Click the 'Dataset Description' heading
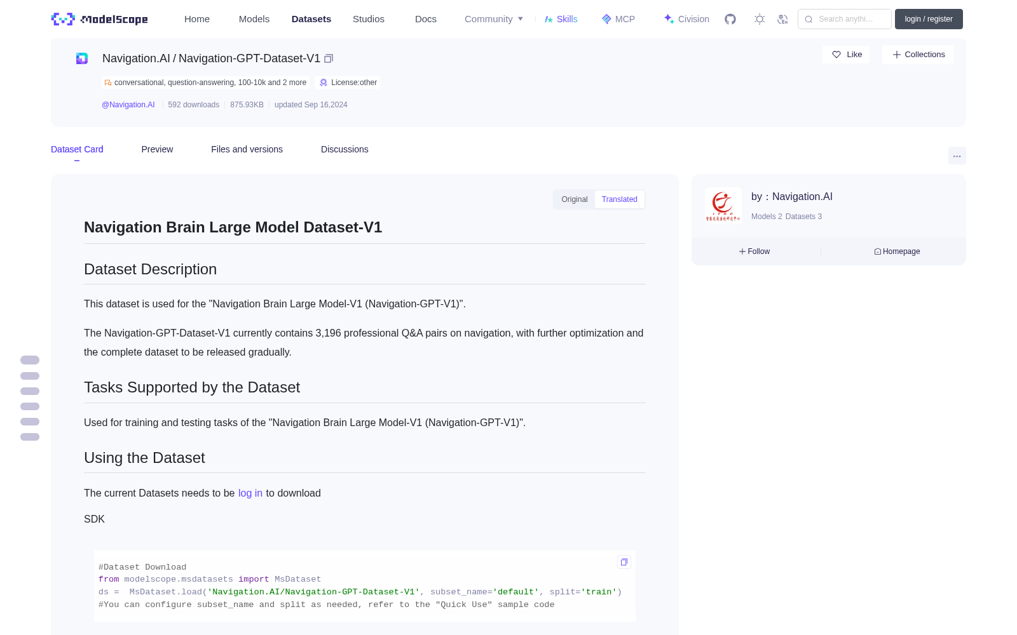 pos(150,269)
